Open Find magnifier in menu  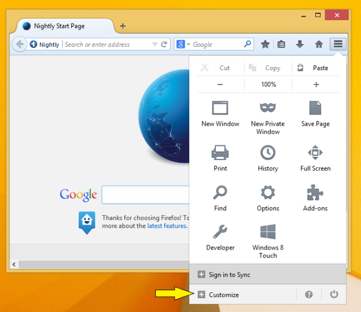pos(220,199)
